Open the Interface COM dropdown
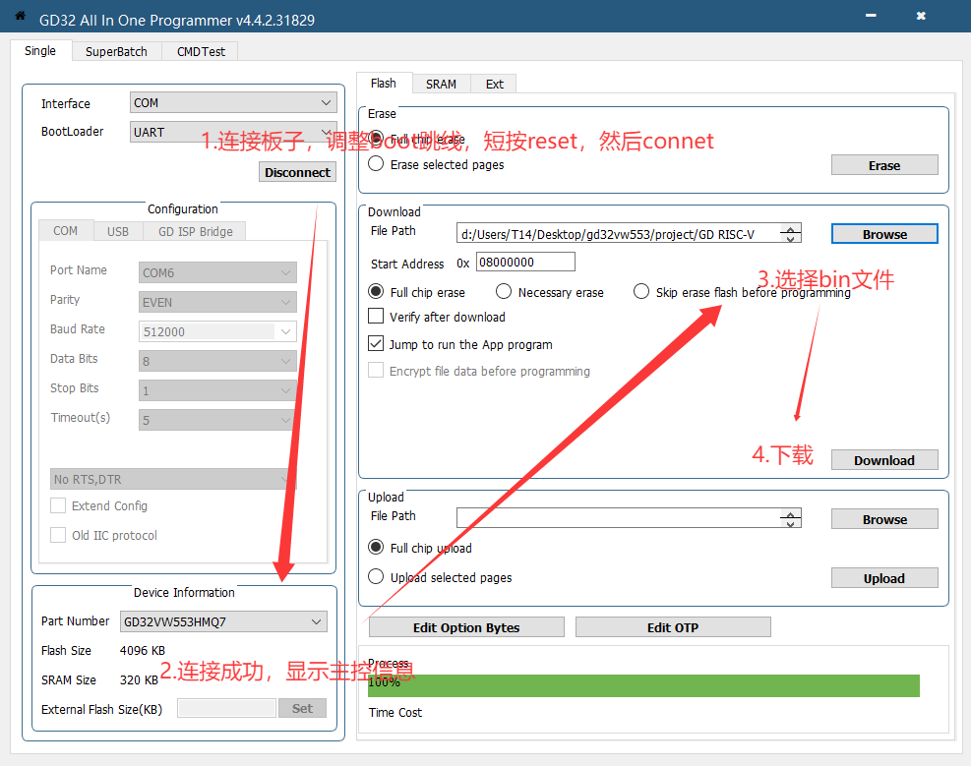The height and width of the screenshot is (766, 971). [x=233, y=103]
